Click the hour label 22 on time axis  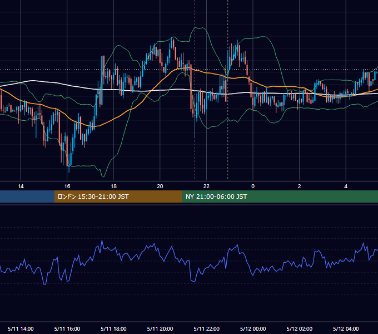pos(206,186)
